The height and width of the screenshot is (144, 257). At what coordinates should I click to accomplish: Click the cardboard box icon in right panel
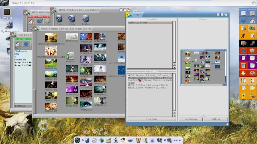253,73
